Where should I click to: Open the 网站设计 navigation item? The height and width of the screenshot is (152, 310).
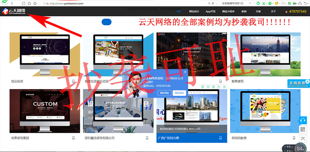[194, 11]
